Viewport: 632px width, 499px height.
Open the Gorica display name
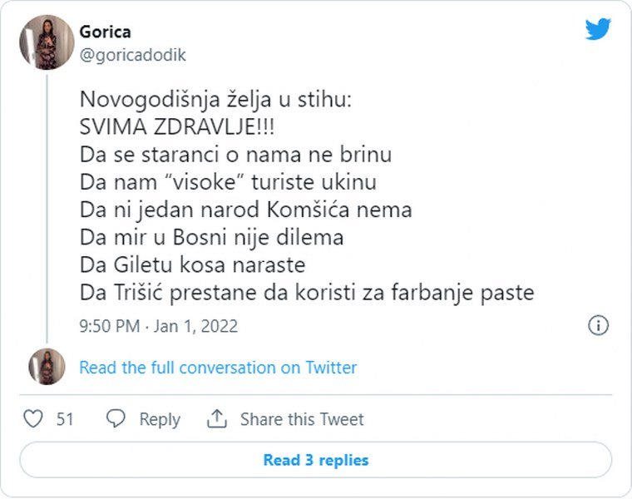pos(105,32)
